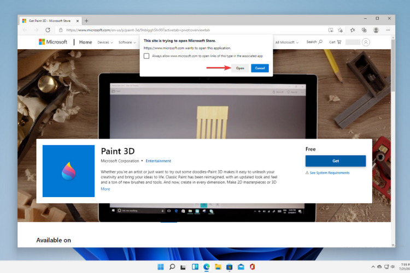Expand the Devices menu
Viewport: 410px width, 273px height.
click(105, 43)
